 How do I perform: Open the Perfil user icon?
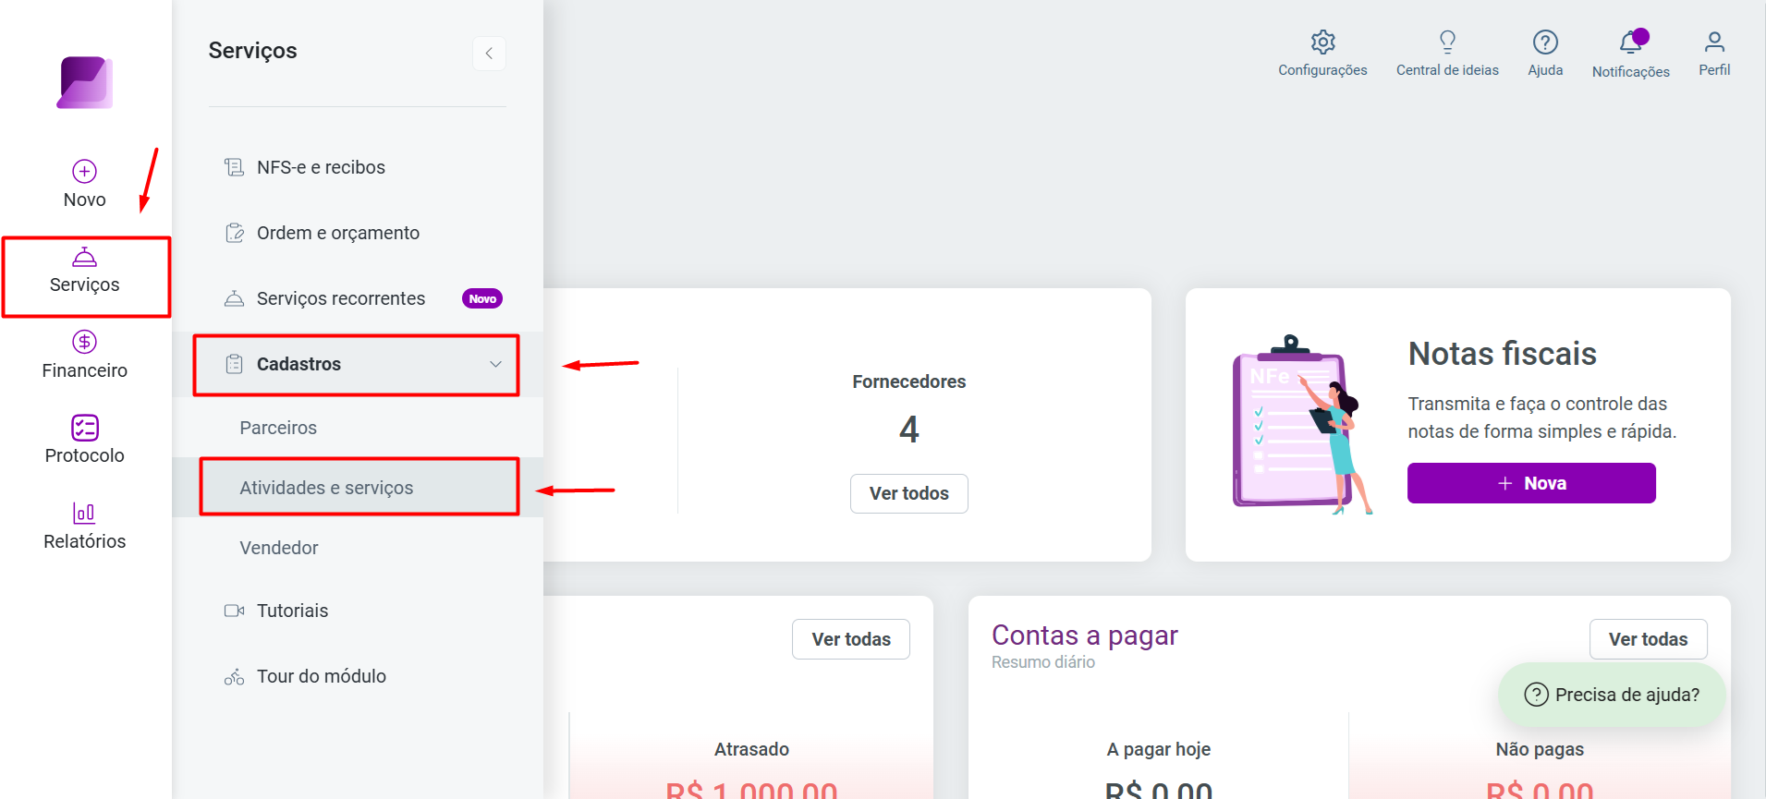(x=1714, y=42)
